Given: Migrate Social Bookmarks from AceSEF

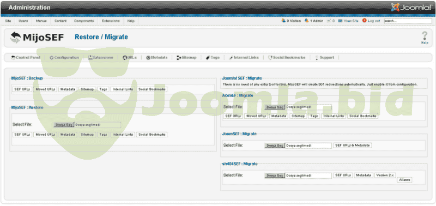Looking at the screenshot, I should point(362,116).
